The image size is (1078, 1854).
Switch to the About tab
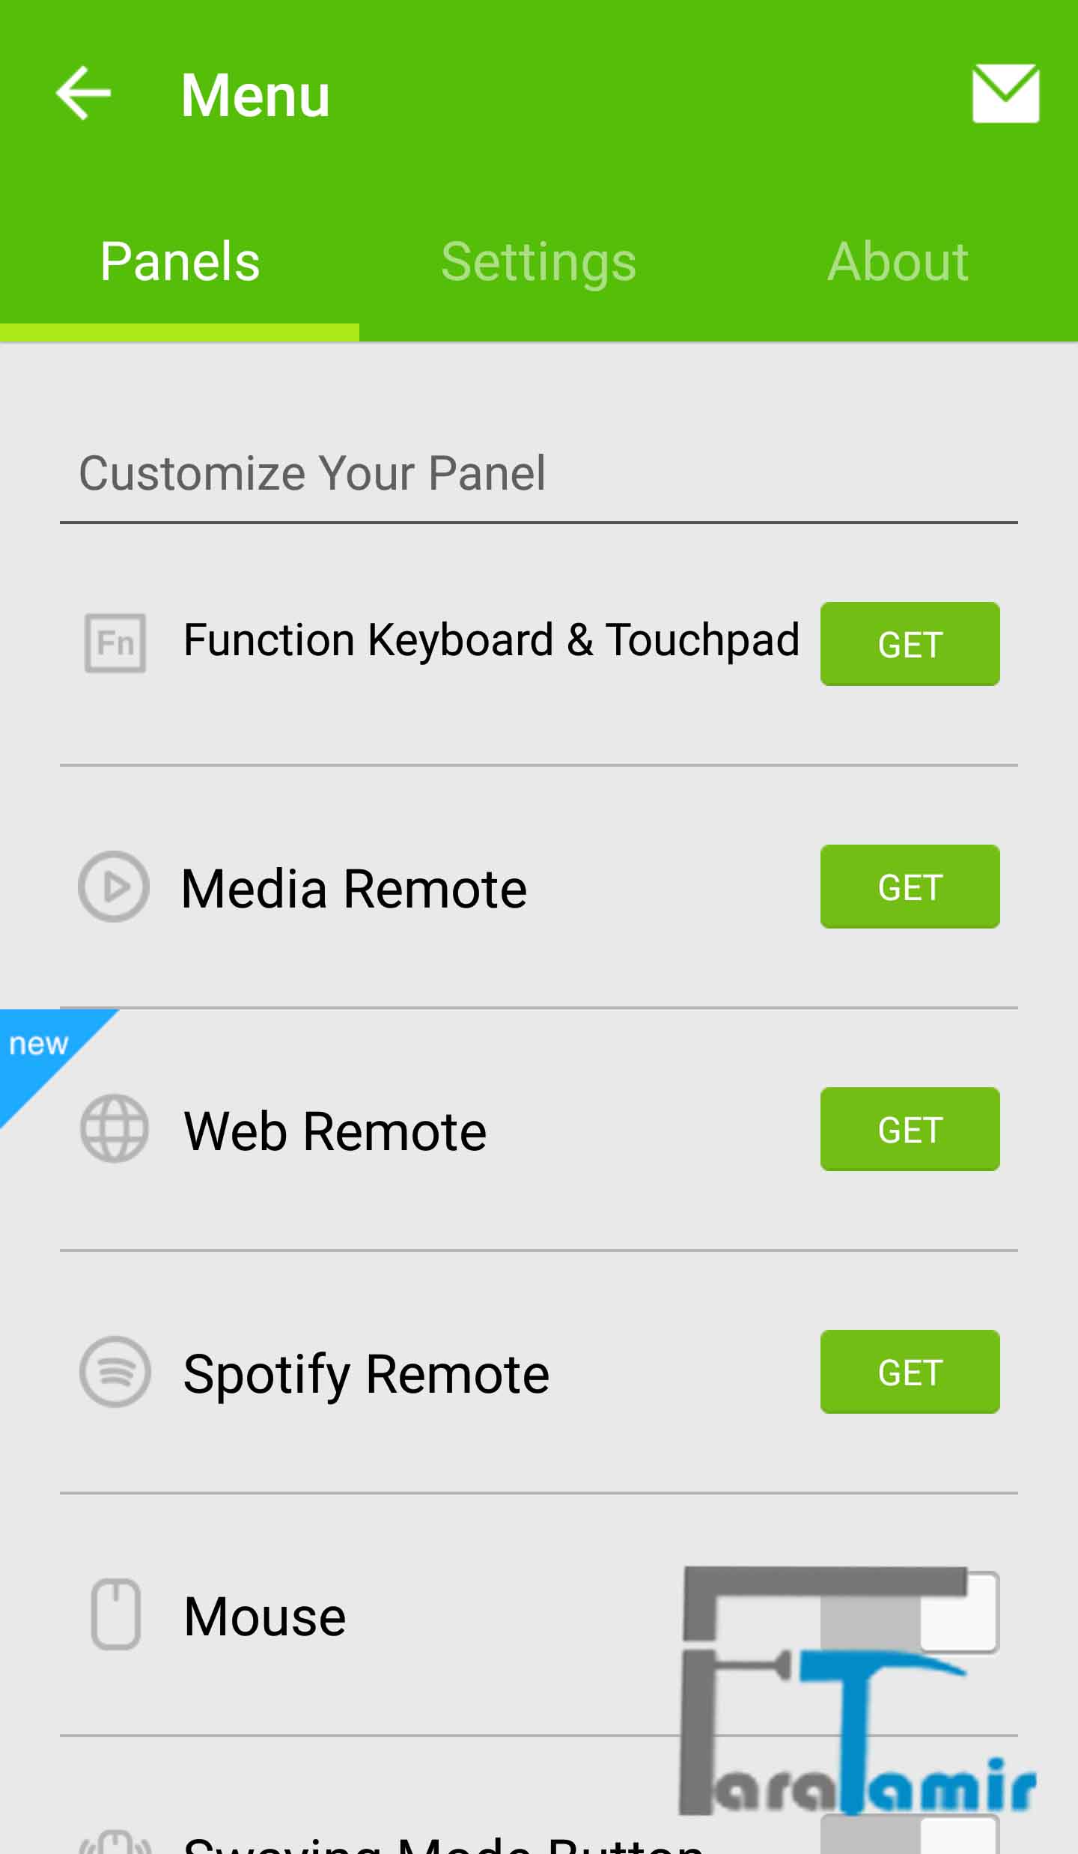[x=898, y=261]
